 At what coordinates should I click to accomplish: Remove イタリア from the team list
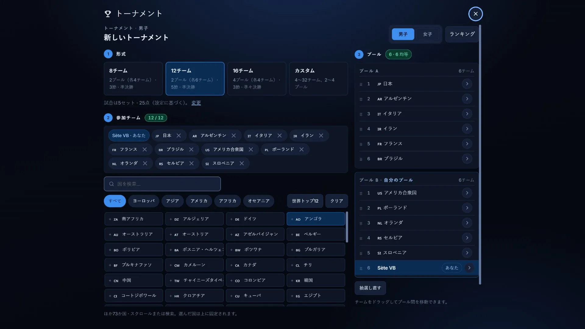point(280,136)
